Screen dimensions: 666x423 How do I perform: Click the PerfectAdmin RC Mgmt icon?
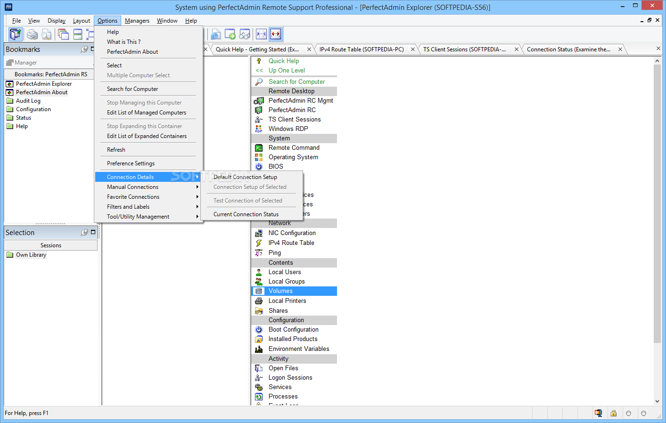[259, 101]
